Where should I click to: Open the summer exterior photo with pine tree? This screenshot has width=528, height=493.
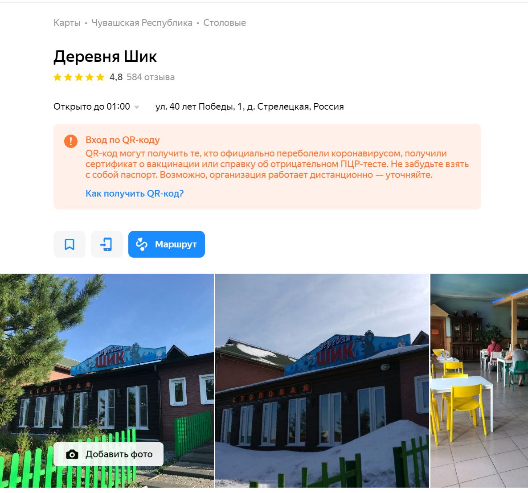[x=107, y=381]
